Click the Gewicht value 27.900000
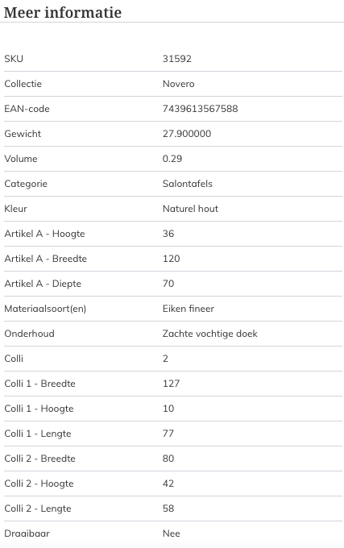The width and height of the screenshot is (344, 548). pos(187,134)
